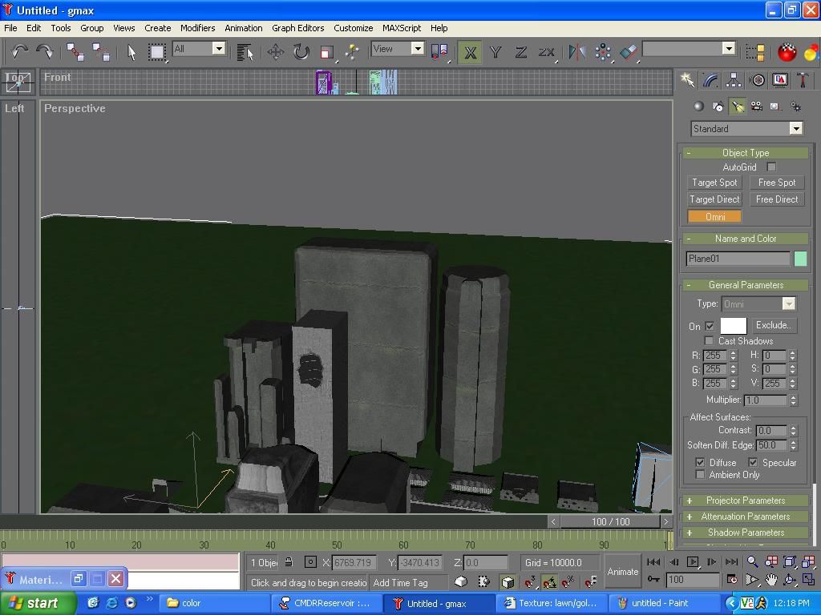This screenshot has width=821, height=615.
Task: Open the Standard light category dropdown
Action: point(796,129)
